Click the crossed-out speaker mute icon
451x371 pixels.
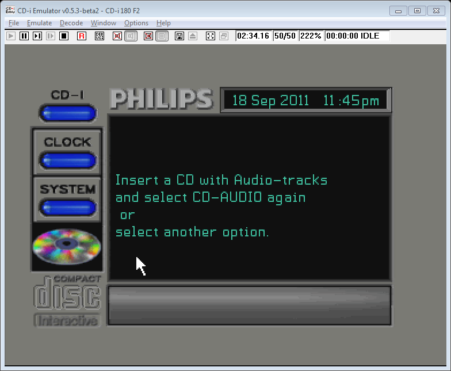click(x=117, y=36)
